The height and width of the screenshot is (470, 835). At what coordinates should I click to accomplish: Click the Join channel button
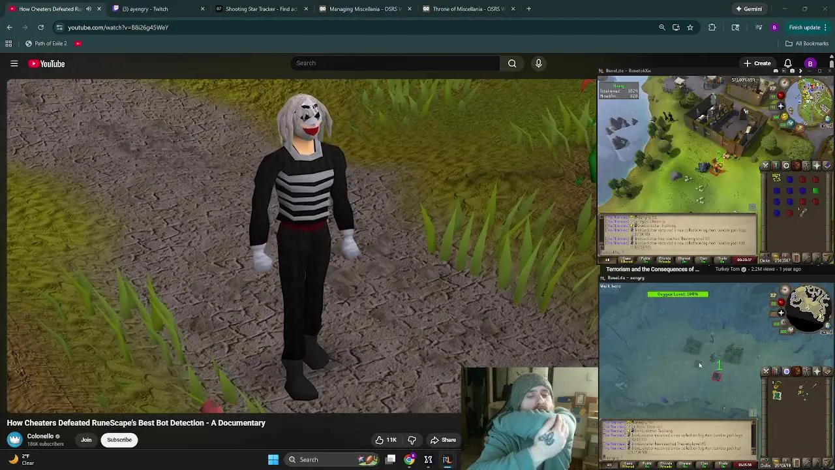[x=86, y=440]
